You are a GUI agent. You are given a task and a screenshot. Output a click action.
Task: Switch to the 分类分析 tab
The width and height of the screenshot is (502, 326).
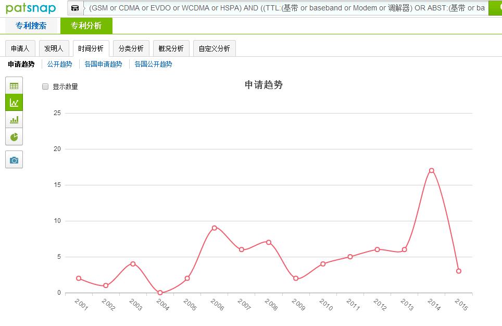131,48
